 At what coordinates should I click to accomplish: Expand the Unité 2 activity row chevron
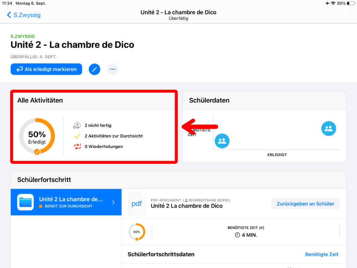[x=113, y=202]
